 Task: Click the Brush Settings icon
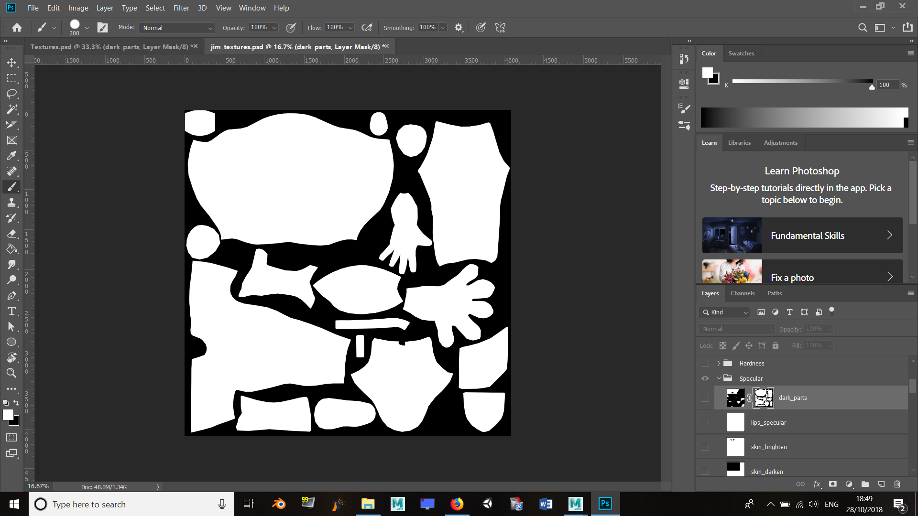102,27
